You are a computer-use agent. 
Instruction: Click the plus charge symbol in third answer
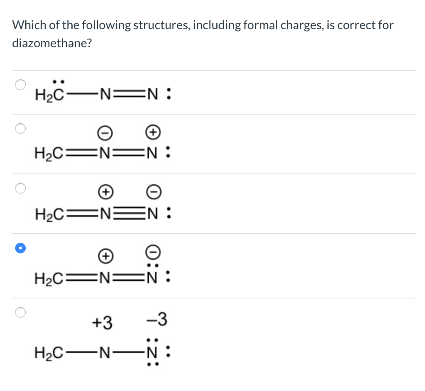tap(106, 191)
